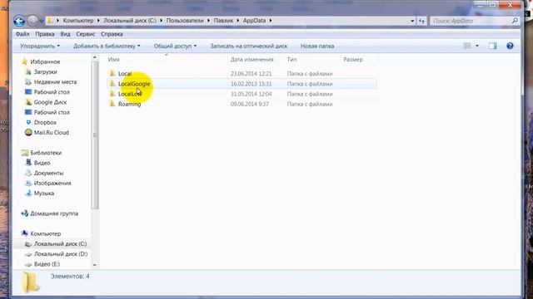Click the Новая папка button
This screenshot has height=299, width=533.
click(x=317, y=47)
